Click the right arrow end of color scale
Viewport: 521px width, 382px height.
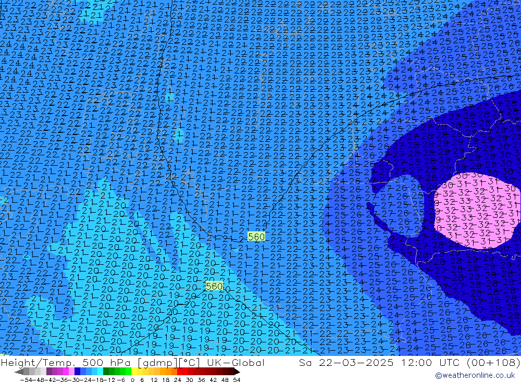tap(237, 372)
